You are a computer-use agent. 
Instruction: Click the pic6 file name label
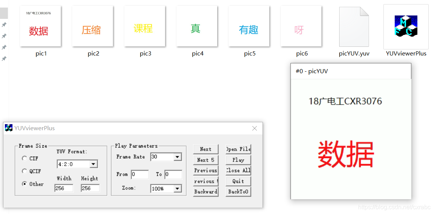pyautogui.click(x=302, y=54)
